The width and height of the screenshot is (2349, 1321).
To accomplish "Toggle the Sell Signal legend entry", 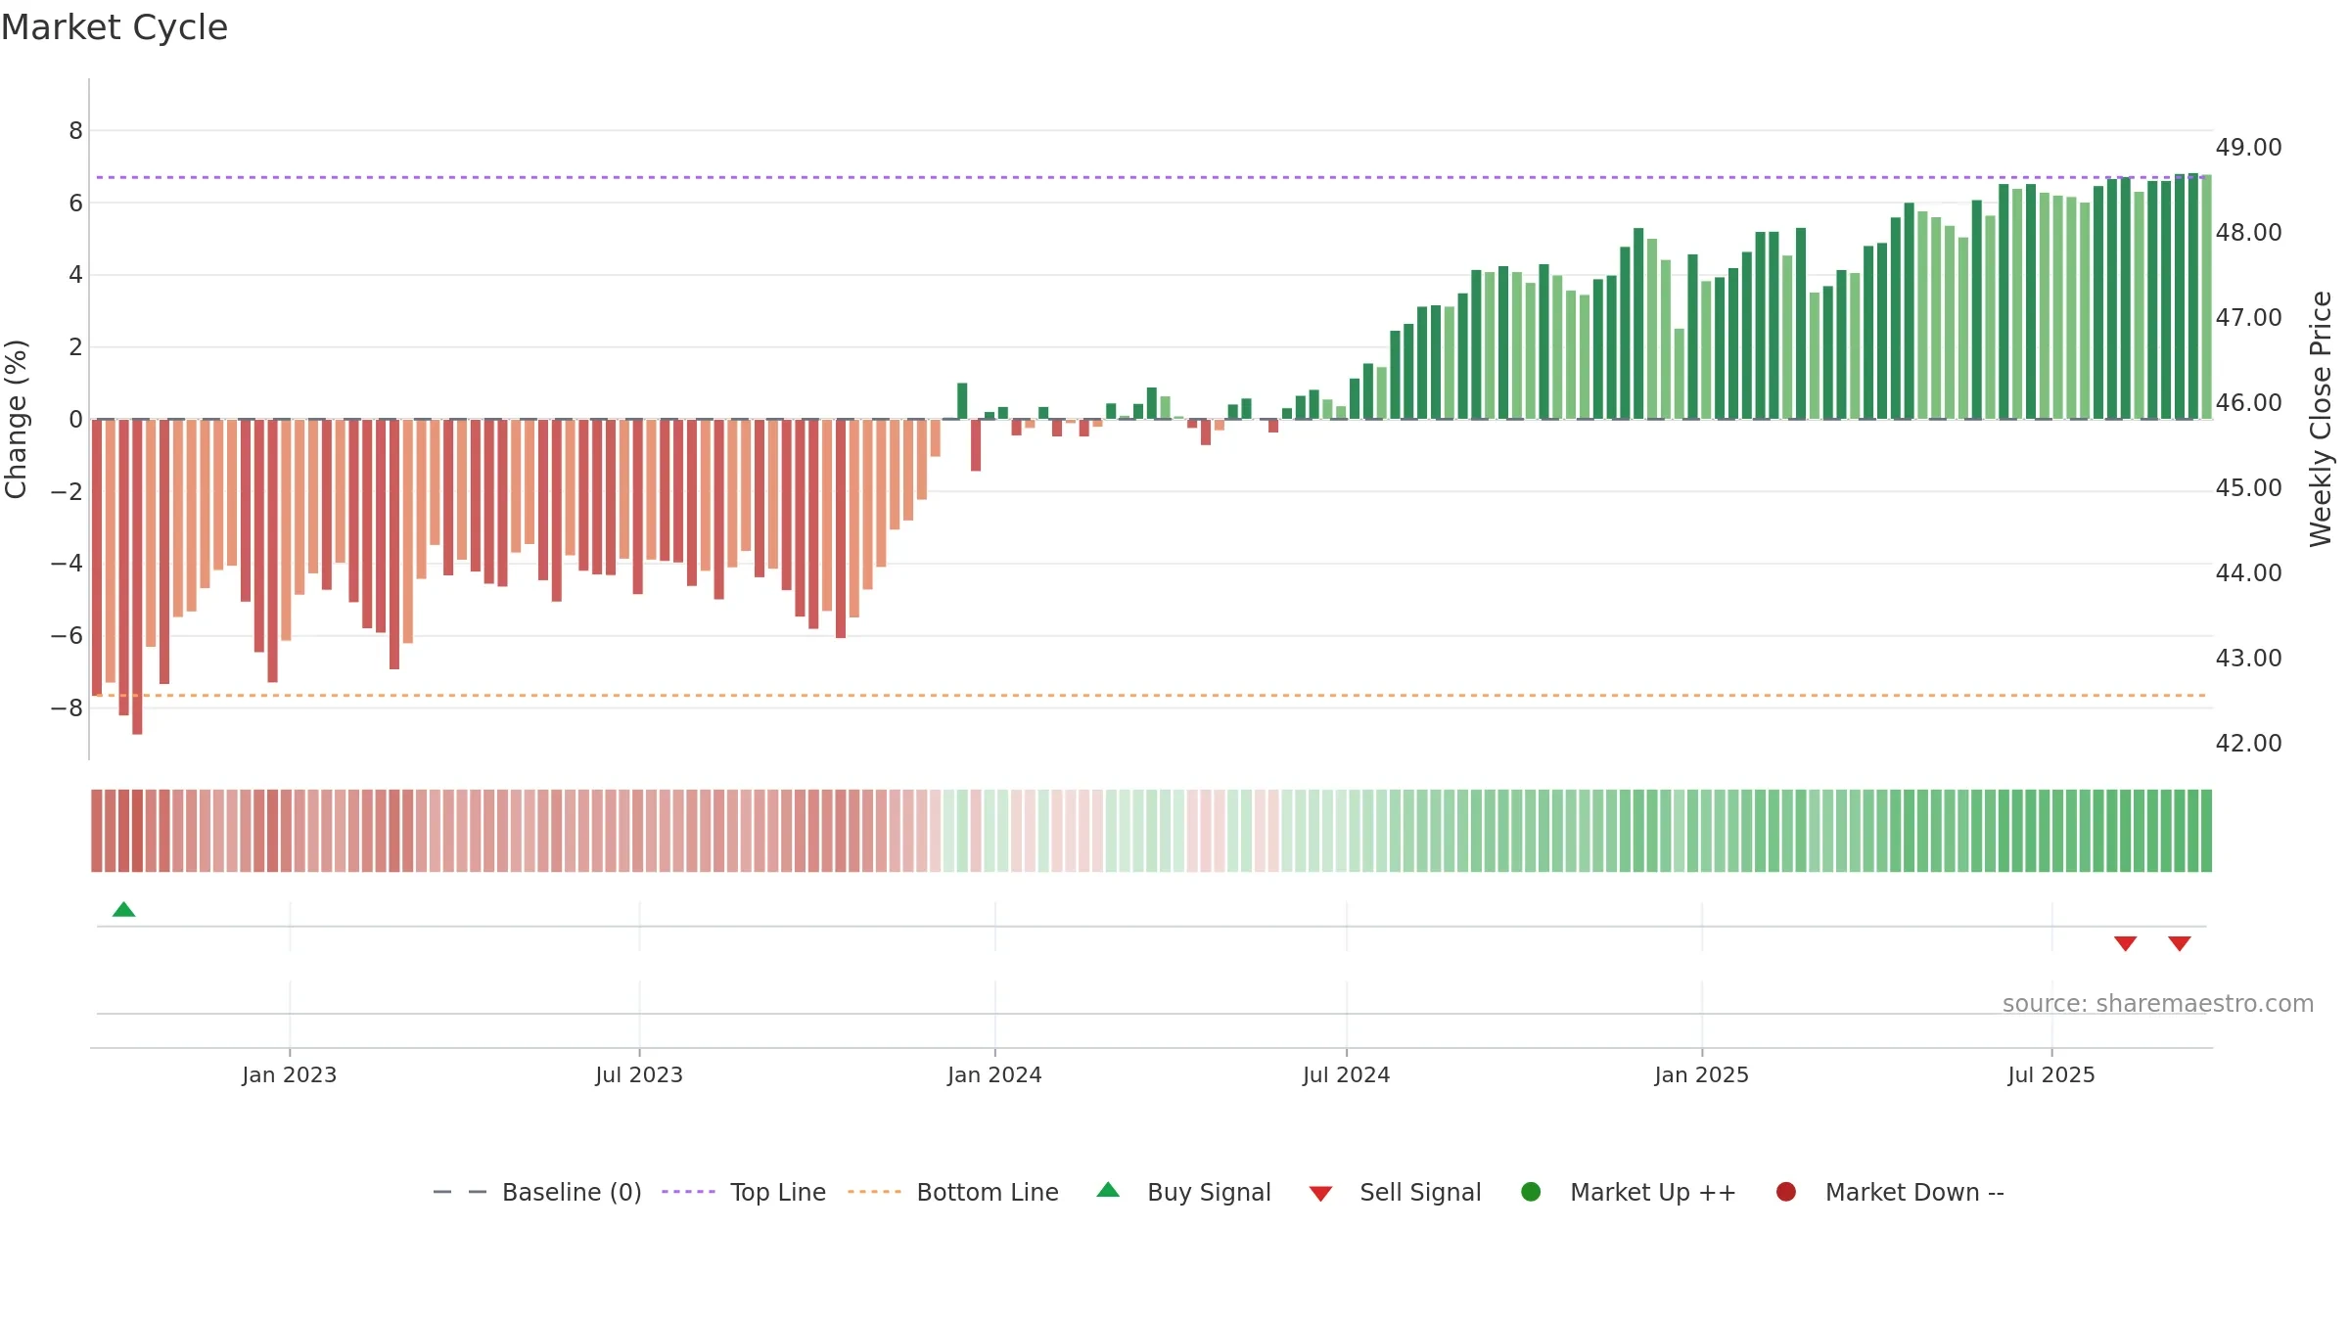I will point(1395,1192).
